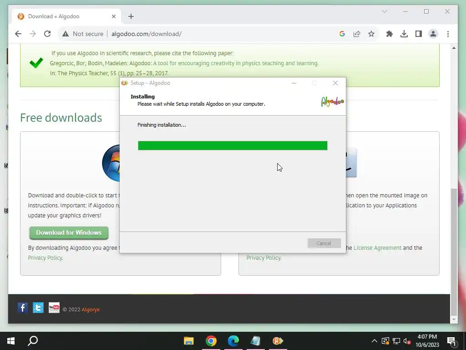This screenshot has height=350, width=466.
Task: Open a new browser tab
Action: (131, 16)
